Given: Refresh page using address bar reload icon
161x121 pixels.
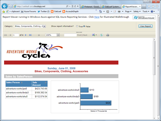Looking at the screenshot, I should coord(75,6).
